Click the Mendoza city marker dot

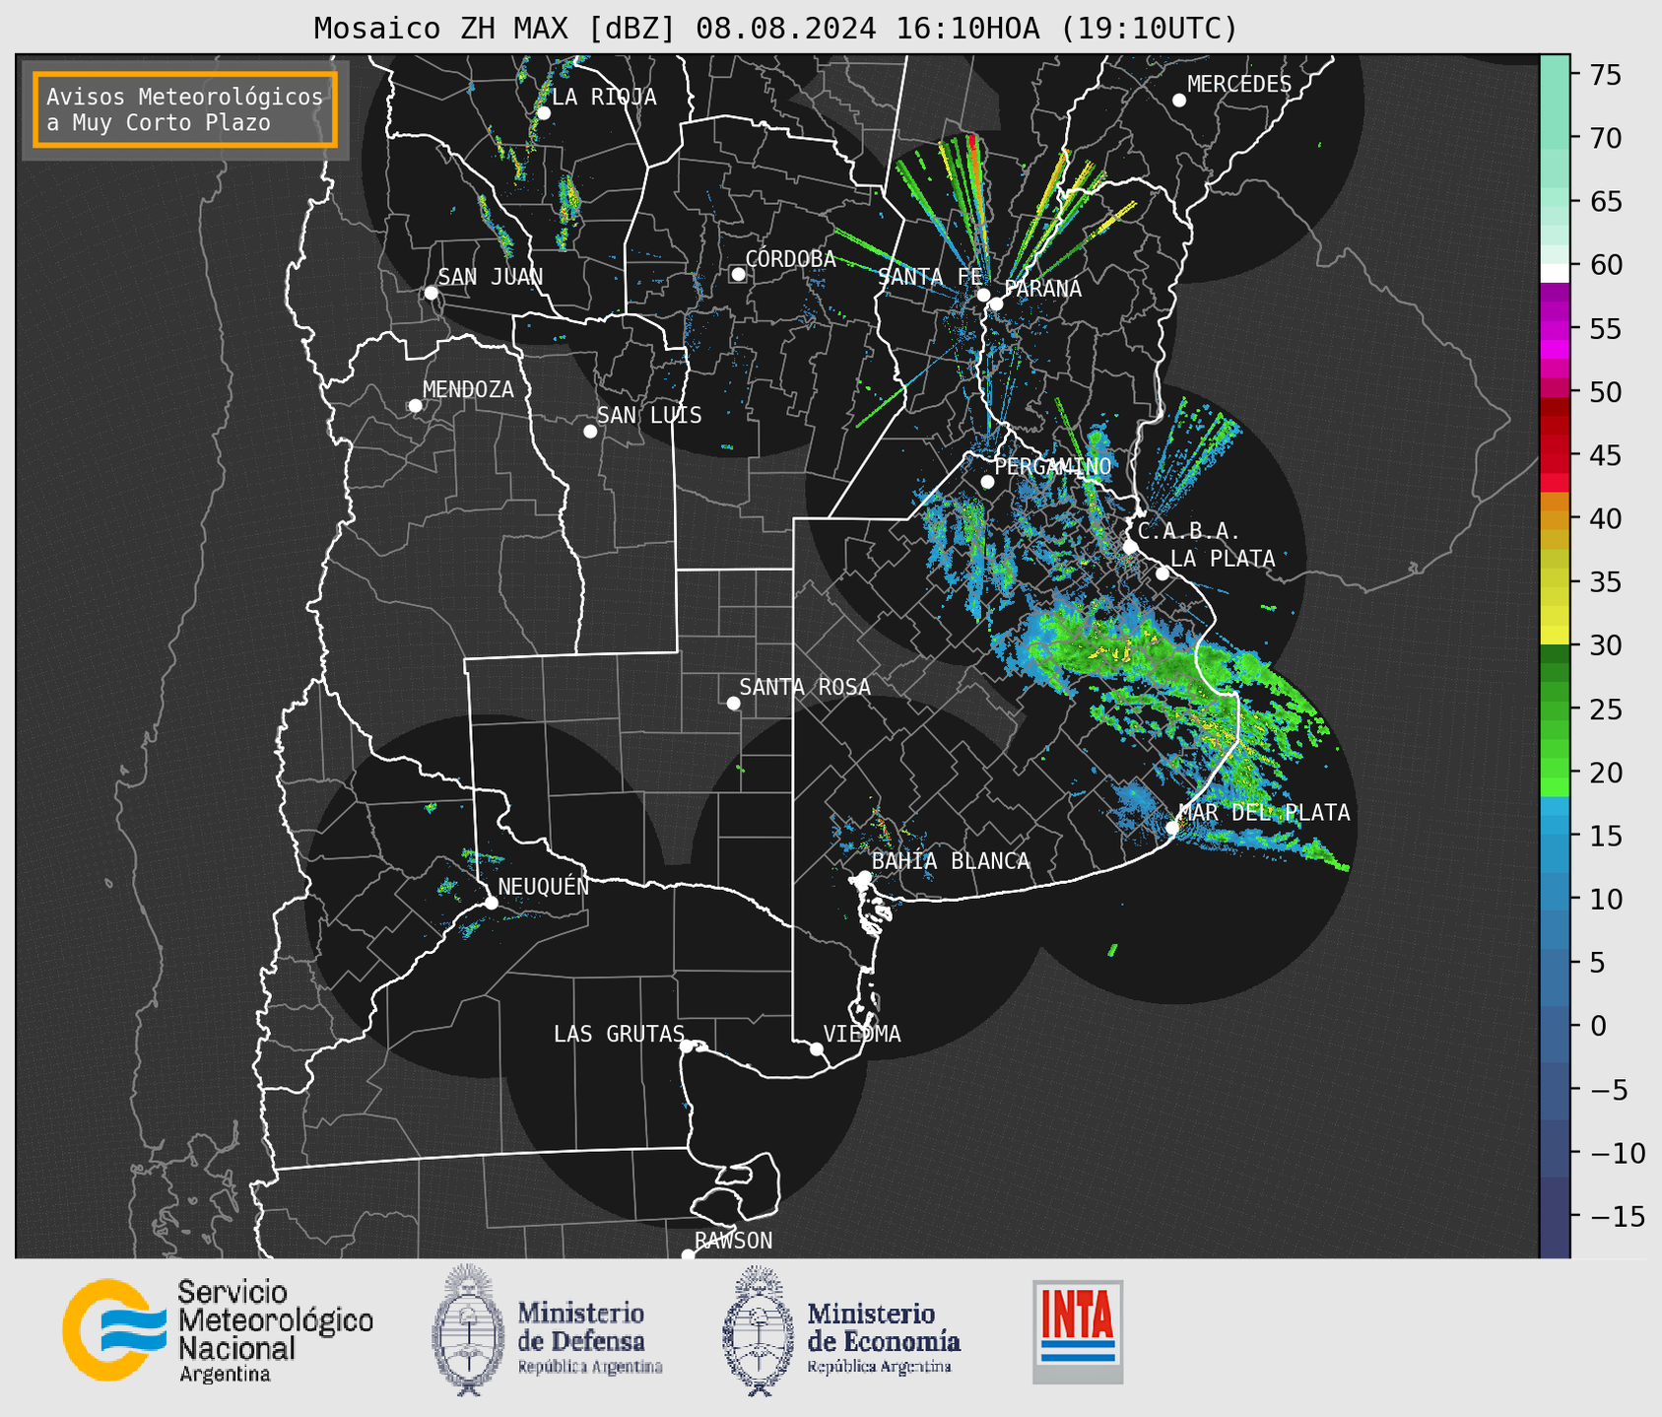(x=415, y=406)
